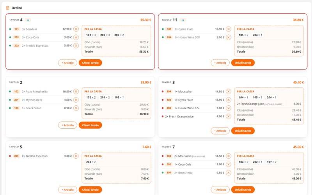This screenshot has height=195, width=312.
Task: Remove Souvlaki item from Tavolo 4
Action: [76, 29]
